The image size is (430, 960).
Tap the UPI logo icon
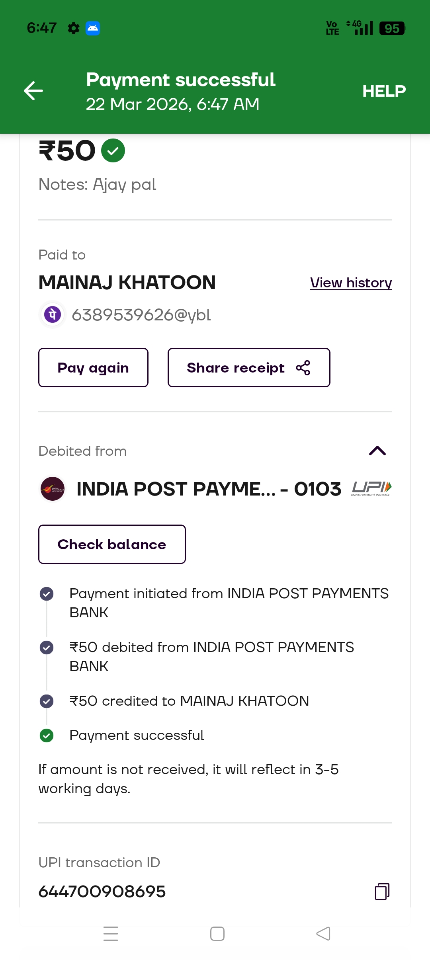[371, 488]
